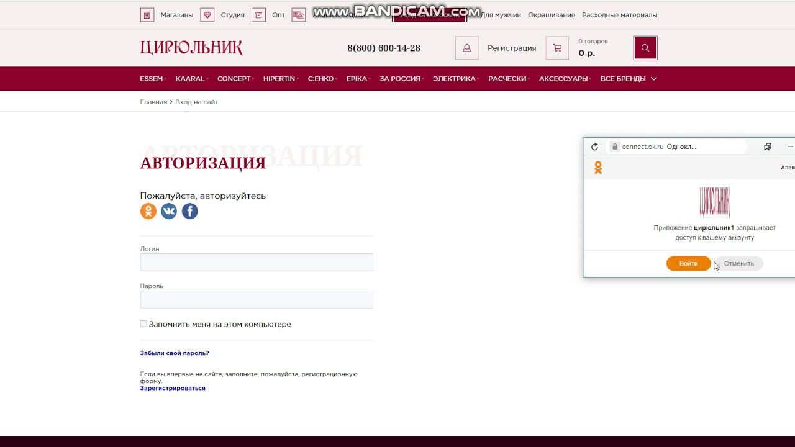The image size is (795, 447).
Task: Click the Магазины link in top bar
Action: (x=177, y=15)
